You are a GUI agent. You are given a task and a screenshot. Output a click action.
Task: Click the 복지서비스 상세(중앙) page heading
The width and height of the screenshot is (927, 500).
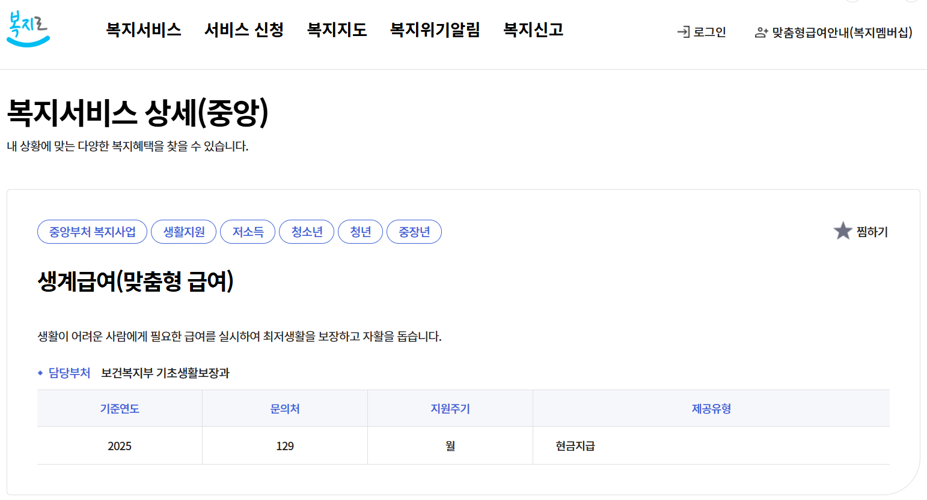(x=138, y=112)
